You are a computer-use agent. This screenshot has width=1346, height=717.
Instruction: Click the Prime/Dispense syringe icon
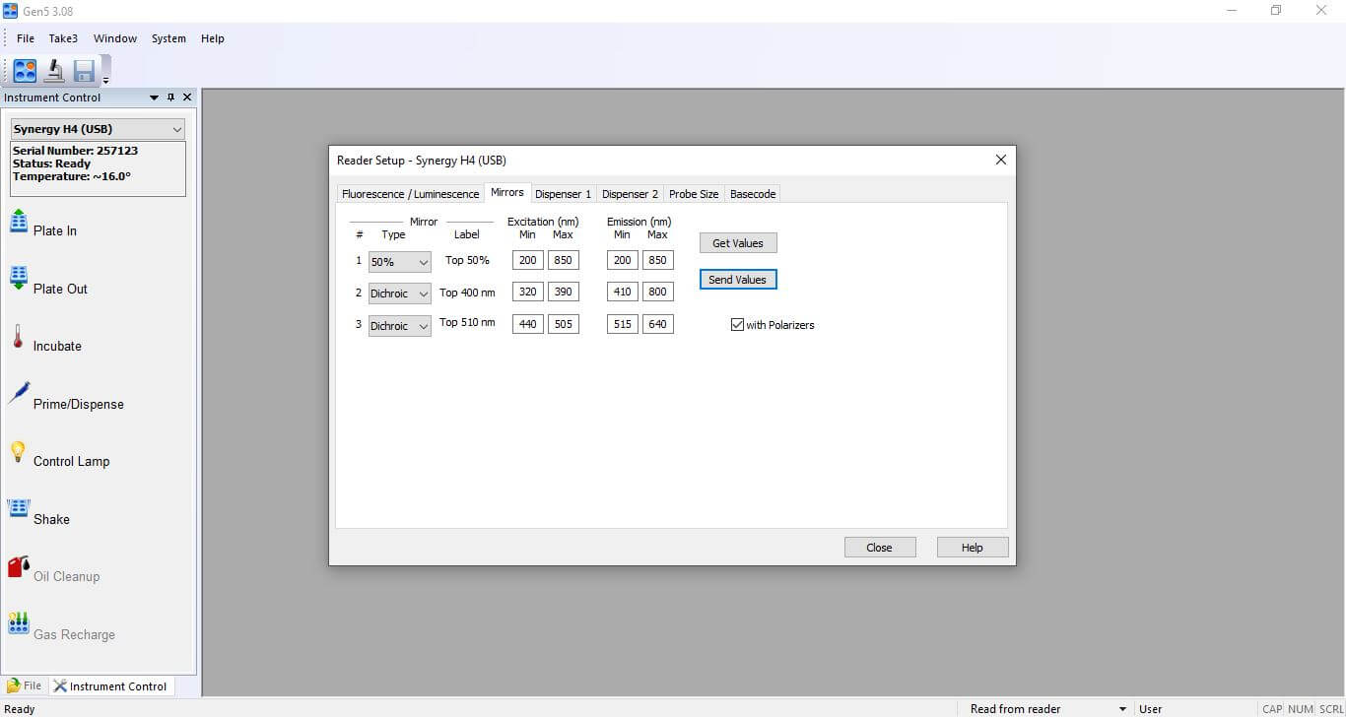[x=19, y=394]
